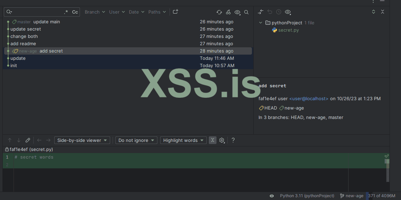Select the 'add secret' commit row

(128, 51)
